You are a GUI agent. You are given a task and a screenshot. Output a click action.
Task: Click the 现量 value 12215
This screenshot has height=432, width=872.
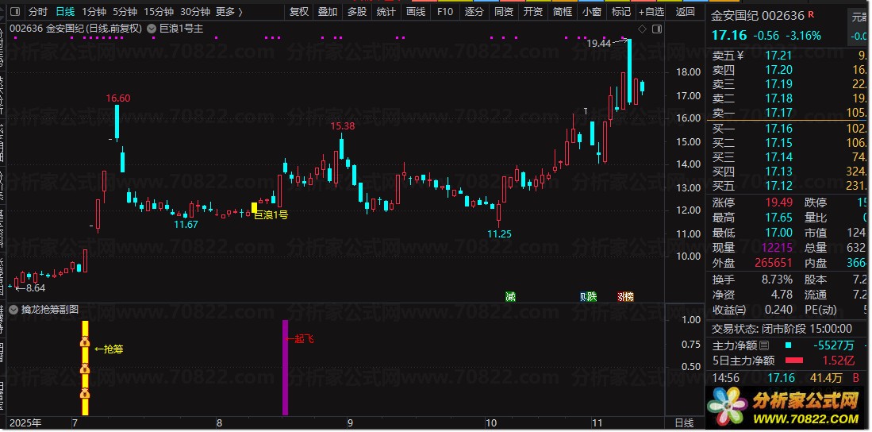(778, 248)
